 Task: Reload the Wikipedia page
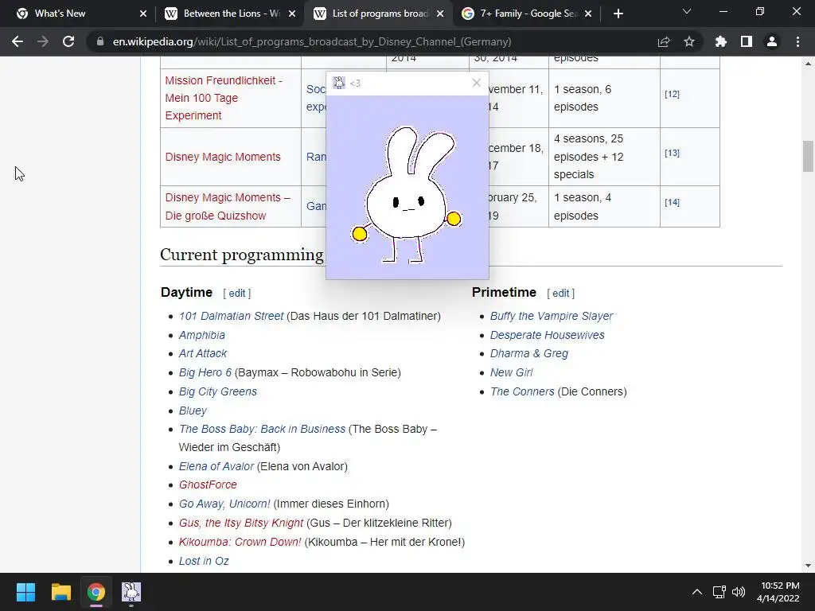68,41
